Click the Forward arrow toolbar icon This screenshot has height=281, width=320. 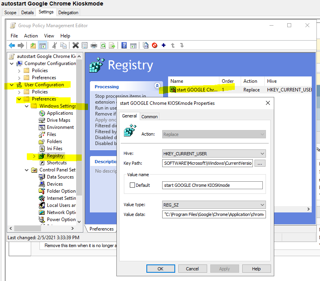pos(21,45)
